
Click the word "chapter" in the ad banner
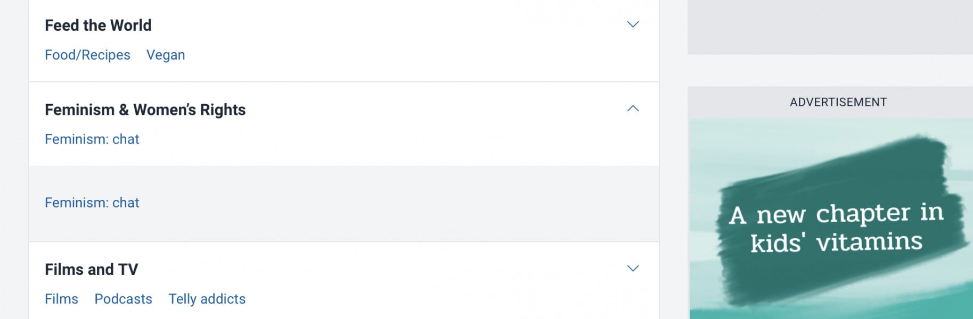[863, 214]
